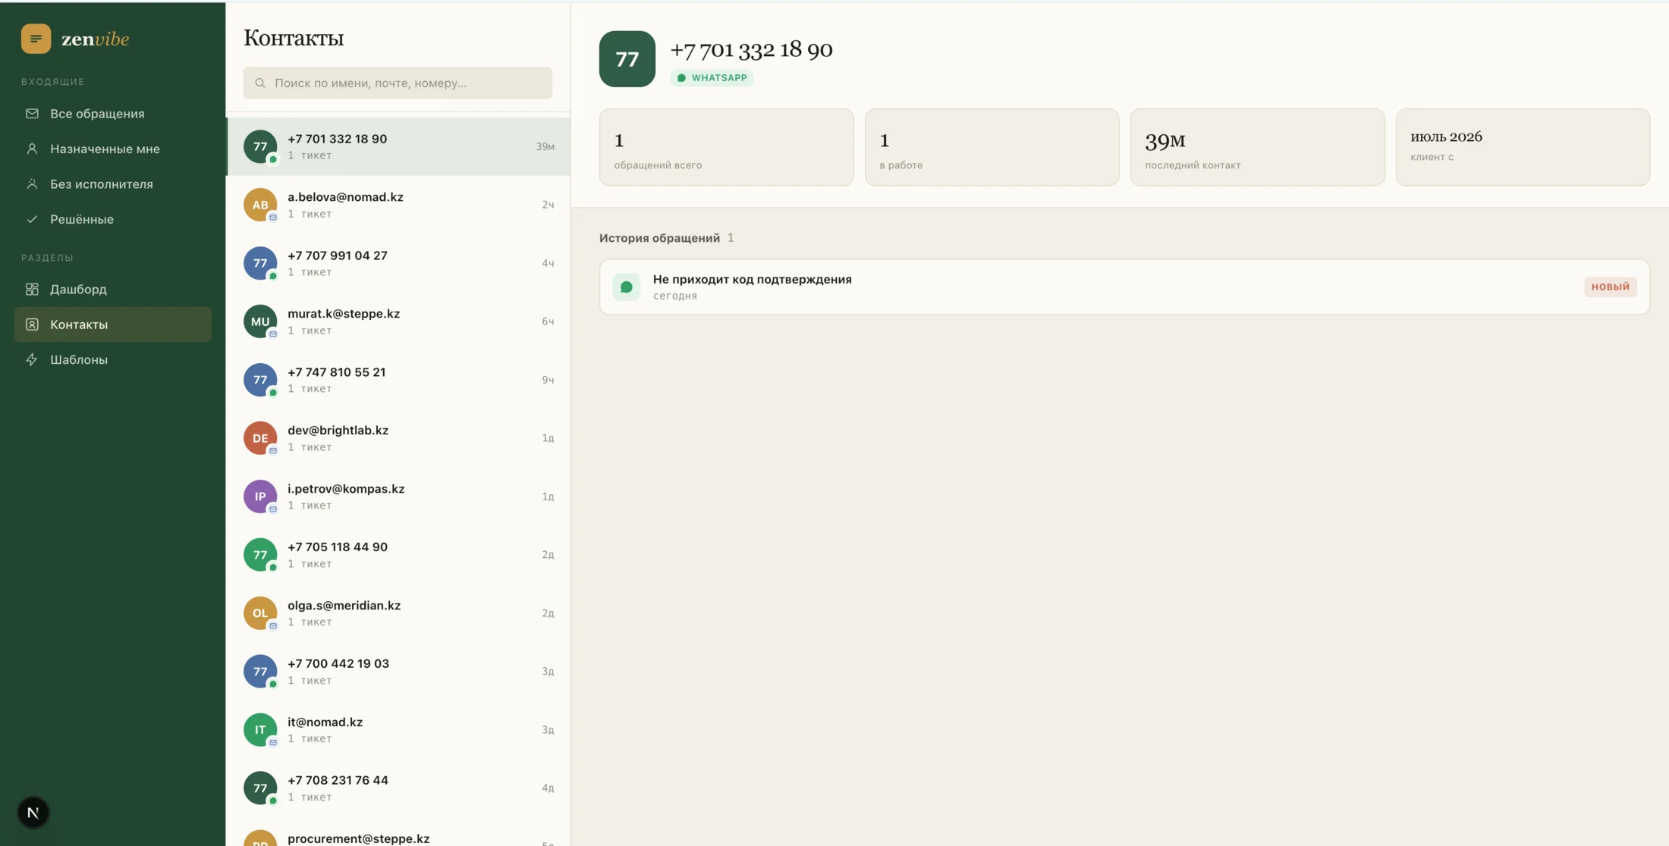Click the НОВЫЙ status badge

pyautogui.click(x=1610, y=287)
